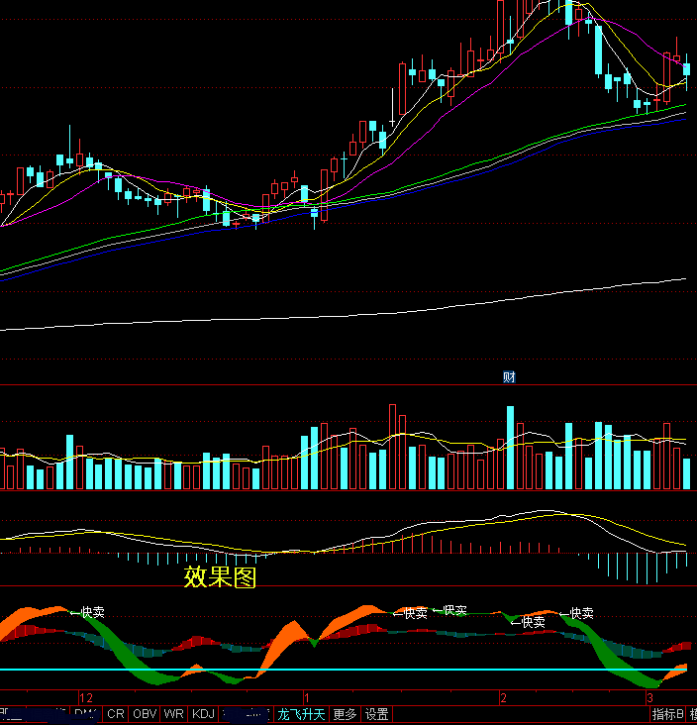Viewport: 697px width, 725px height.
Task: Open the 更多 (more) indicators menu
Action: pyautogui.click(x=345, y=714)
